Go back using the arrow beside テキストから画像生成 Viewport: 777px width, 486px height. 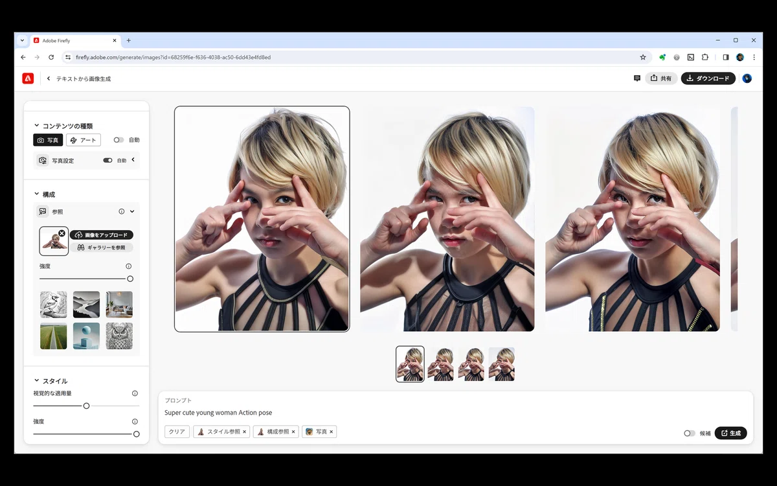[49, 78]
